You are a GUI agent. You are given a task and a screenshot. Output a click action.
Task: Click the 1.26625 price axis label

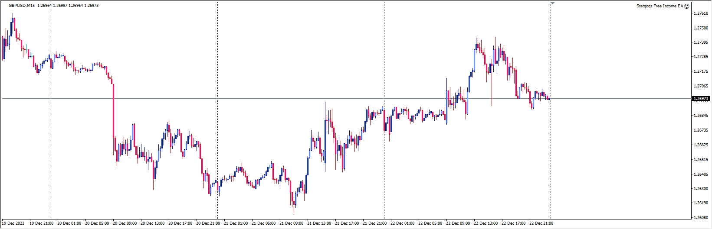click(x=701, y=145)
